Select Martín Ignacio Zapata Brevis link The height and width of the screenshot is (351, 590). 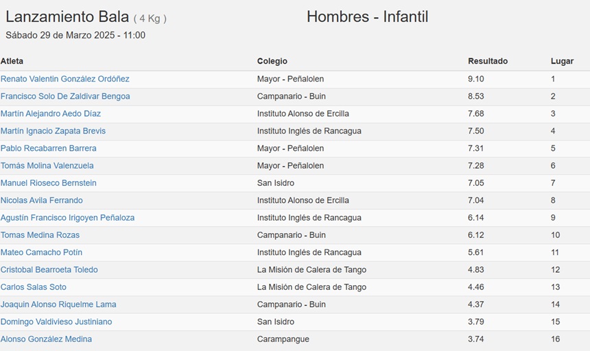pyautogui.click(x=53, y=131)
